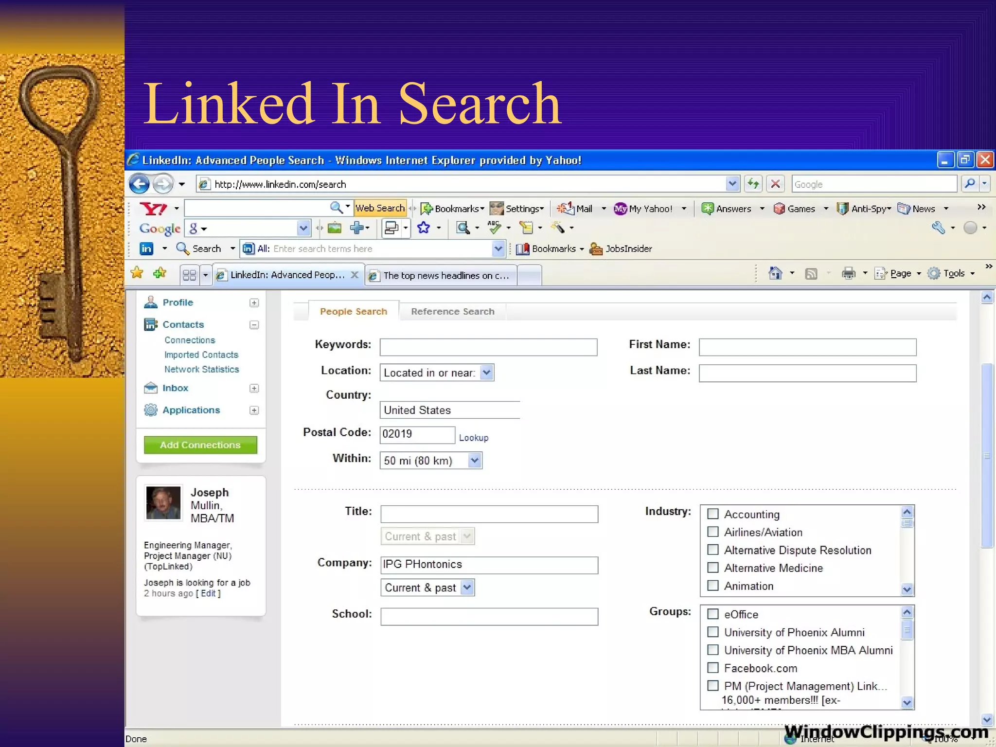Image resolution: width=996 pixels, height=747 pixels.
Task: Click the Add to Favorites star-plus icon
Action: (x=160, y=273)
